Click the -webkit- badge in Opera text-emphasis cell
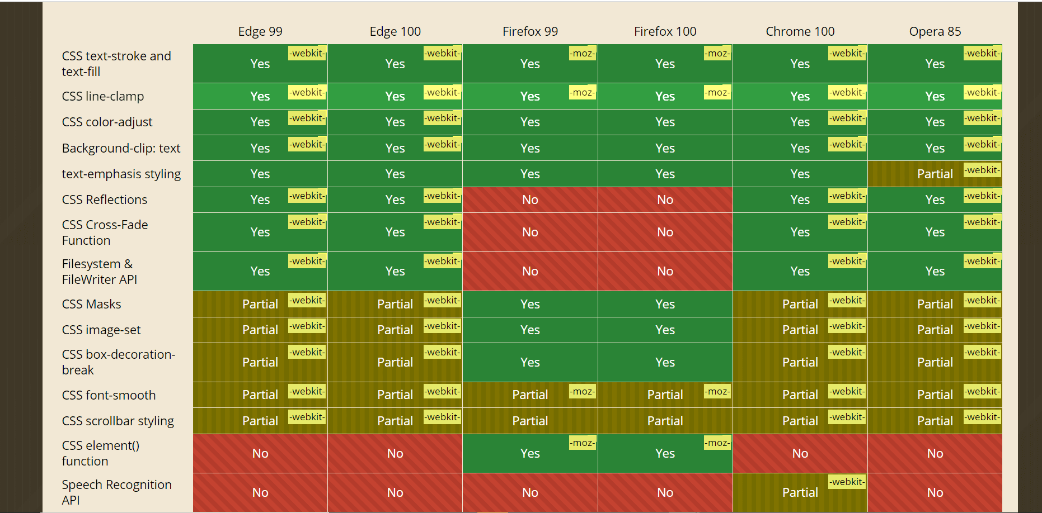Viewport: 1042px width, 513px height. pyautogui.click(x=982, y=170)
